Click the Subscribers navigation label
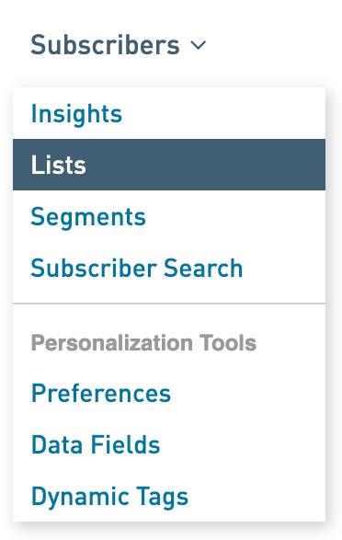Viewport: 342px width, 540px height. pos(106,45)
